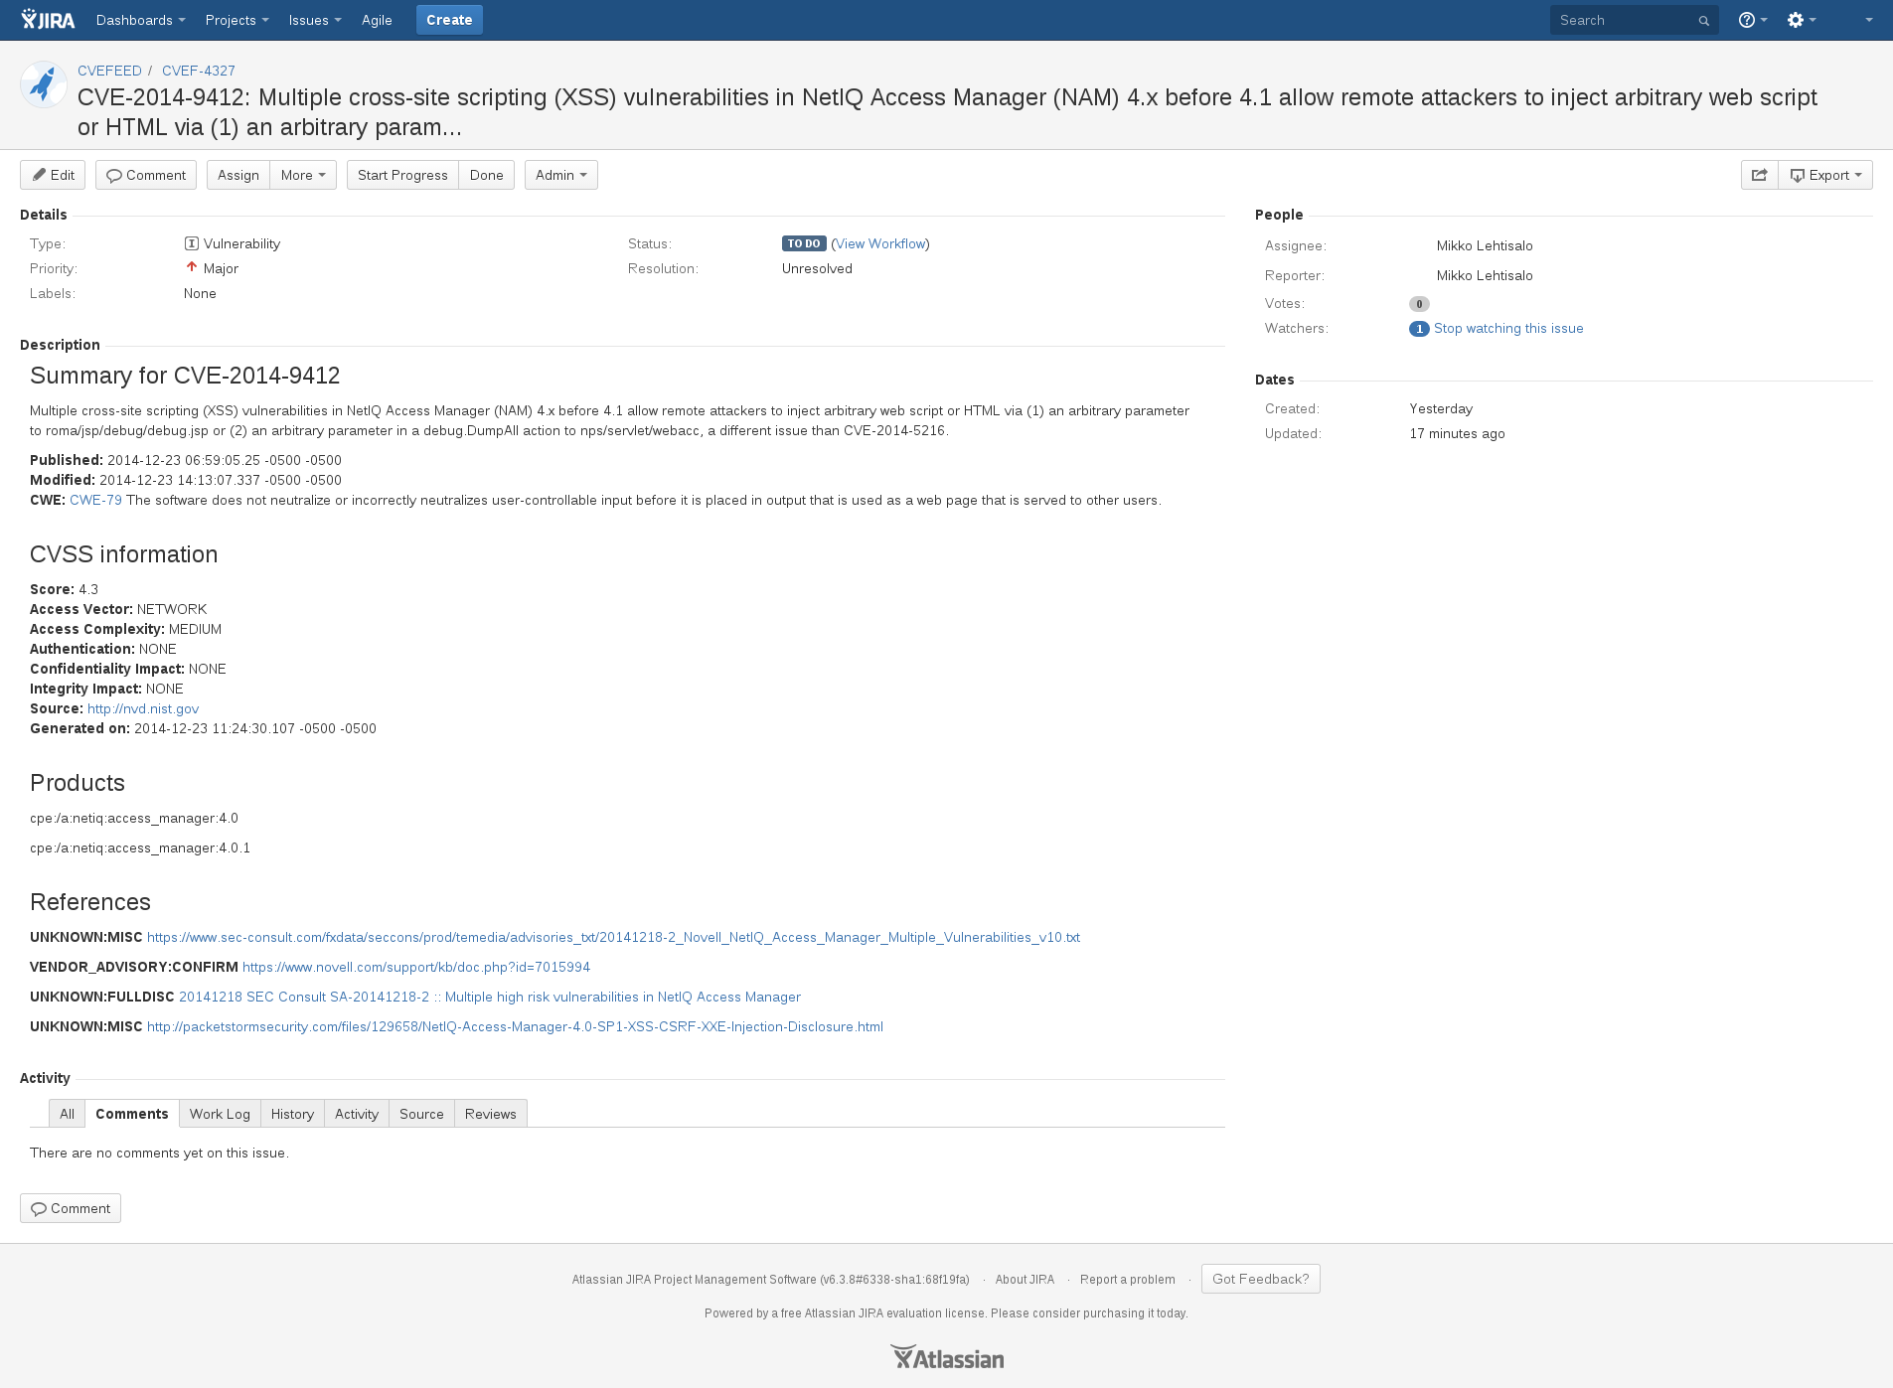
Task: Open the CWE-79 link
Action: (95, 500)
